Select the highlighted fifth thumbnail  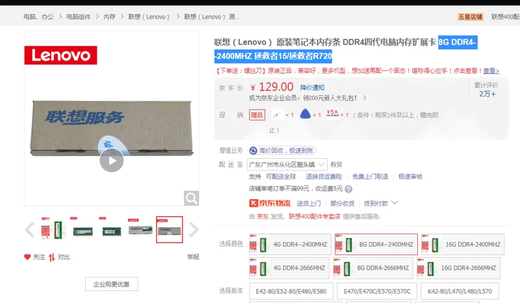point(170,229)
